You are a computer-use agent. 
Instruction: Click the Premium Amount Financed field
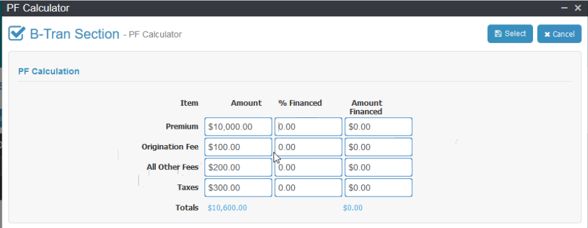pos(378,127)
